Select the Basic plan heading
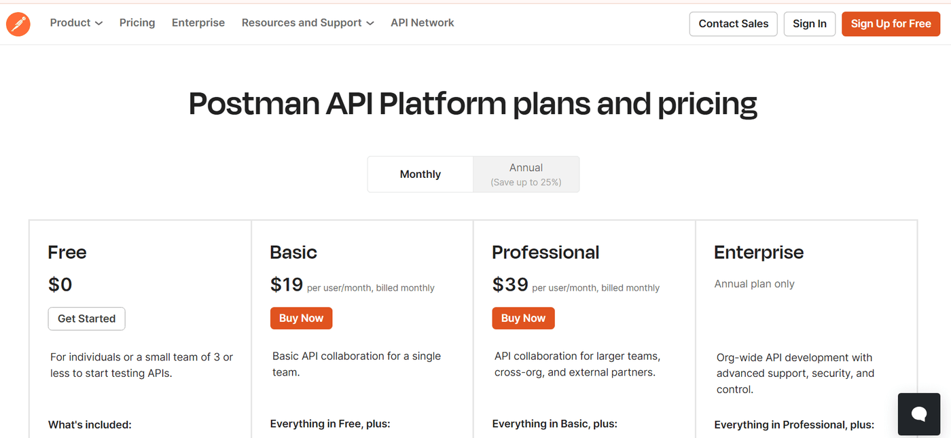The image size is (951, 438). click(293, 253)
